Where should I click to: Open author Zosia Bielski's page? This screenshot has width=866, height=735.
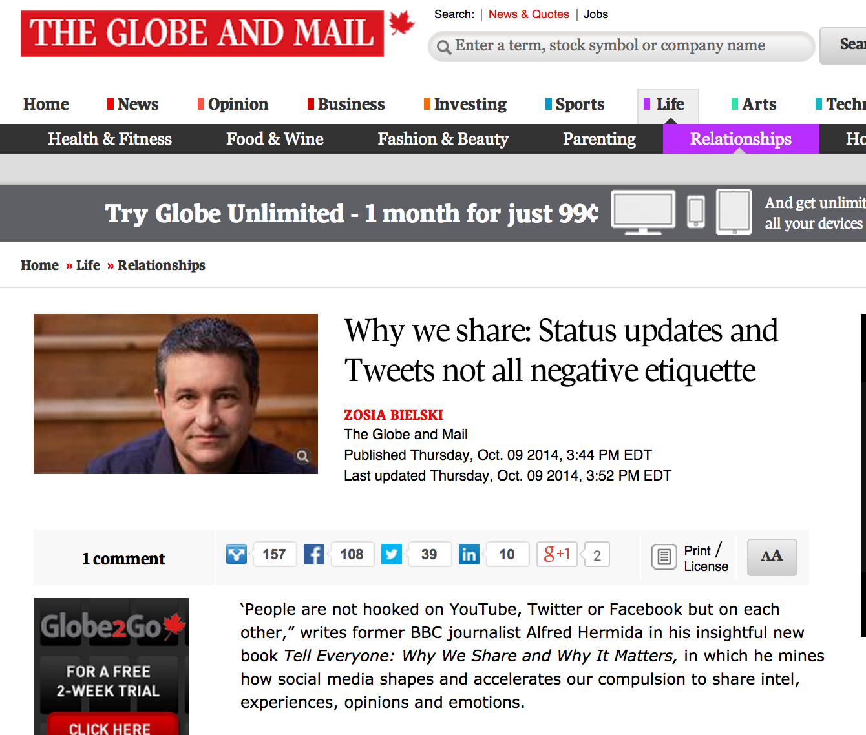coord(394,415)
